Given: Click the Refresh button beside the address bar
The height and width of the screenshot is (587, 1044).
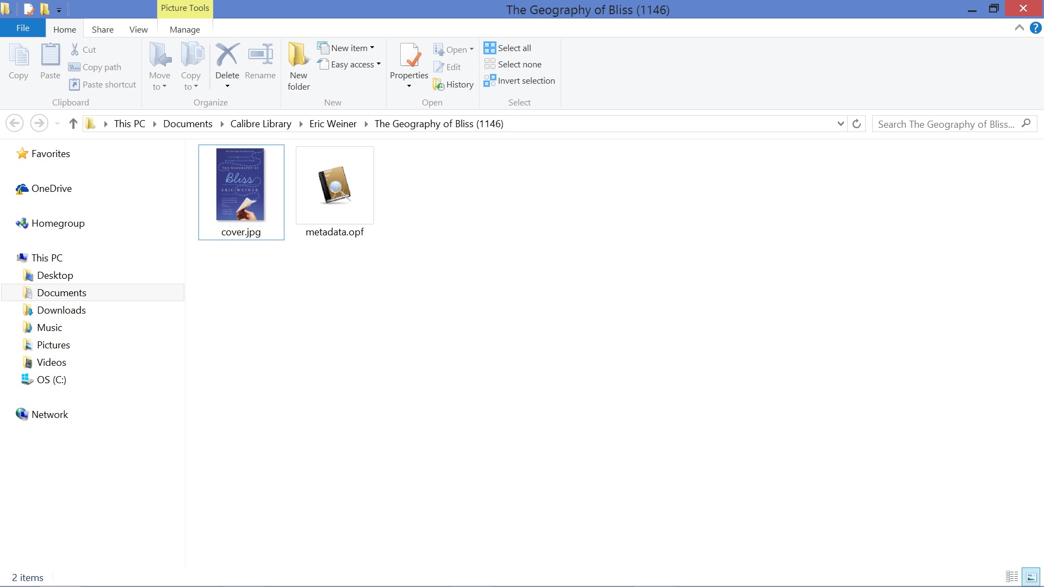Looking at the screenshot, I should [x=856, y=124].
